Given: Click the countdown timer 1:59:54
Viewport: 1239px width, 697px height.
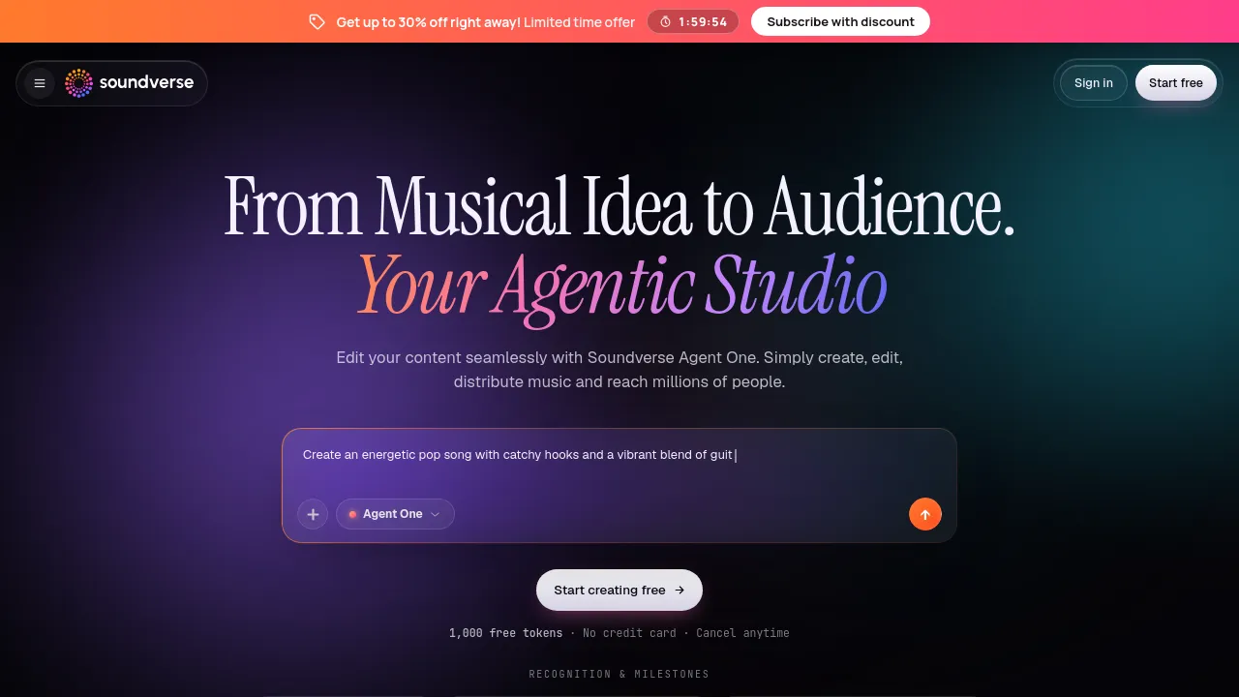Looking at the screenshot, I should click(x=693, y=21).
